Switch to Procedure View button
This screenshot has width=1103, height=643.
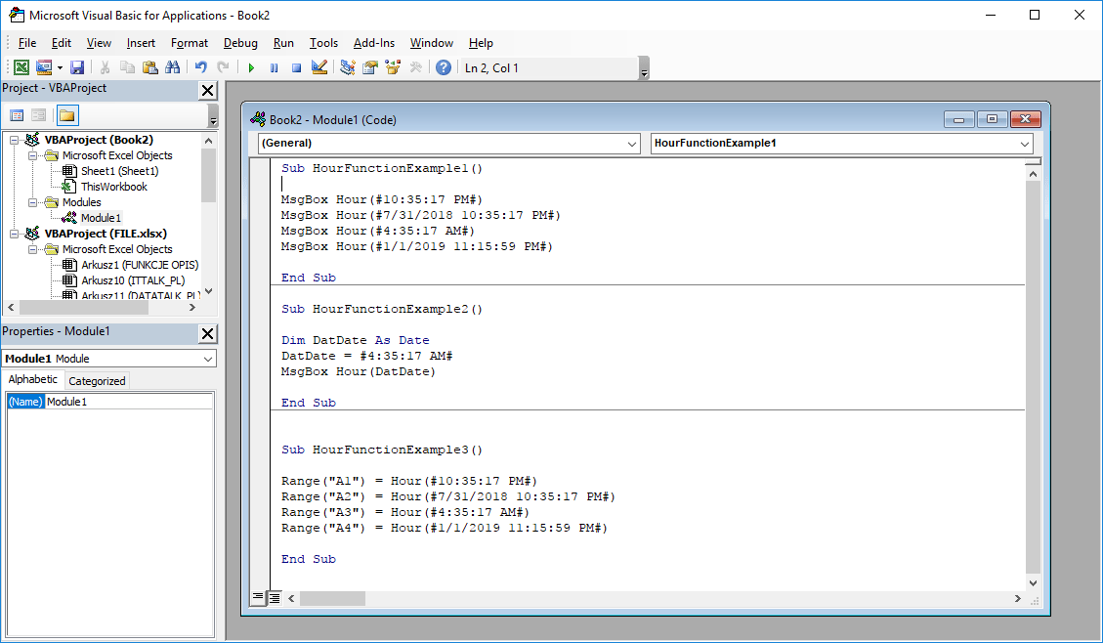[258, 598]
